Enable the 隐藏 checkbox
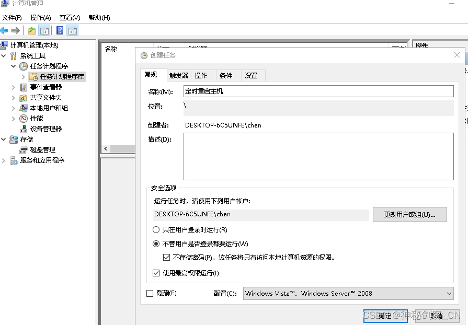The width and height of the screenshot is (468, 325). click(x=150, y=293)
